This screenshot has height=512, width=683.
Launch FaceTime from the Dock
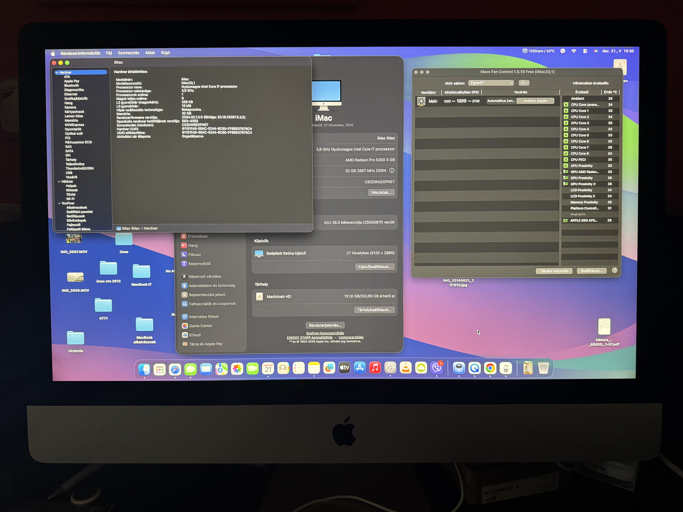coord(252,369)
